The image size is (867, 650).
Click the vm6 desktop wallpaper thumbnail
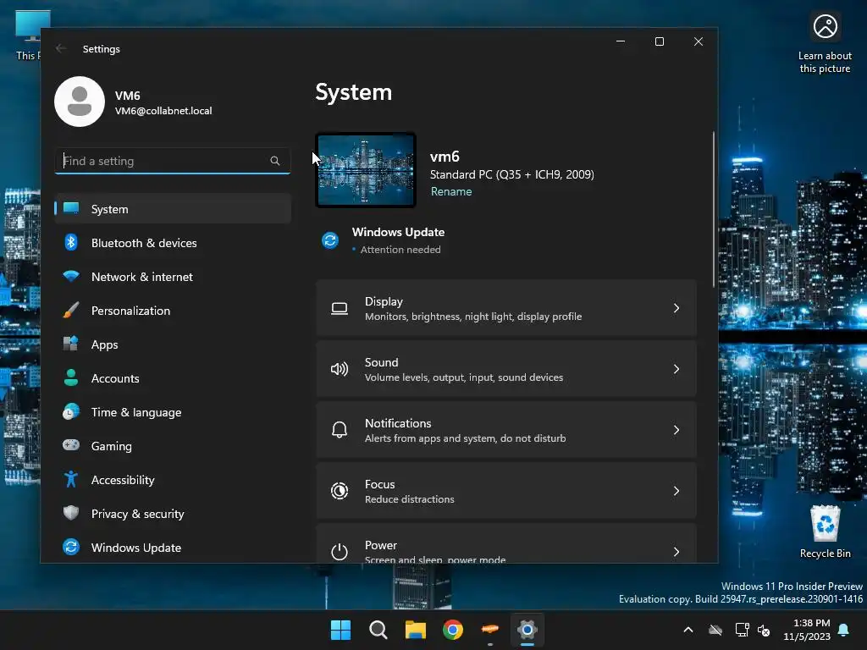pyautogui.click(x=366, y=170)
